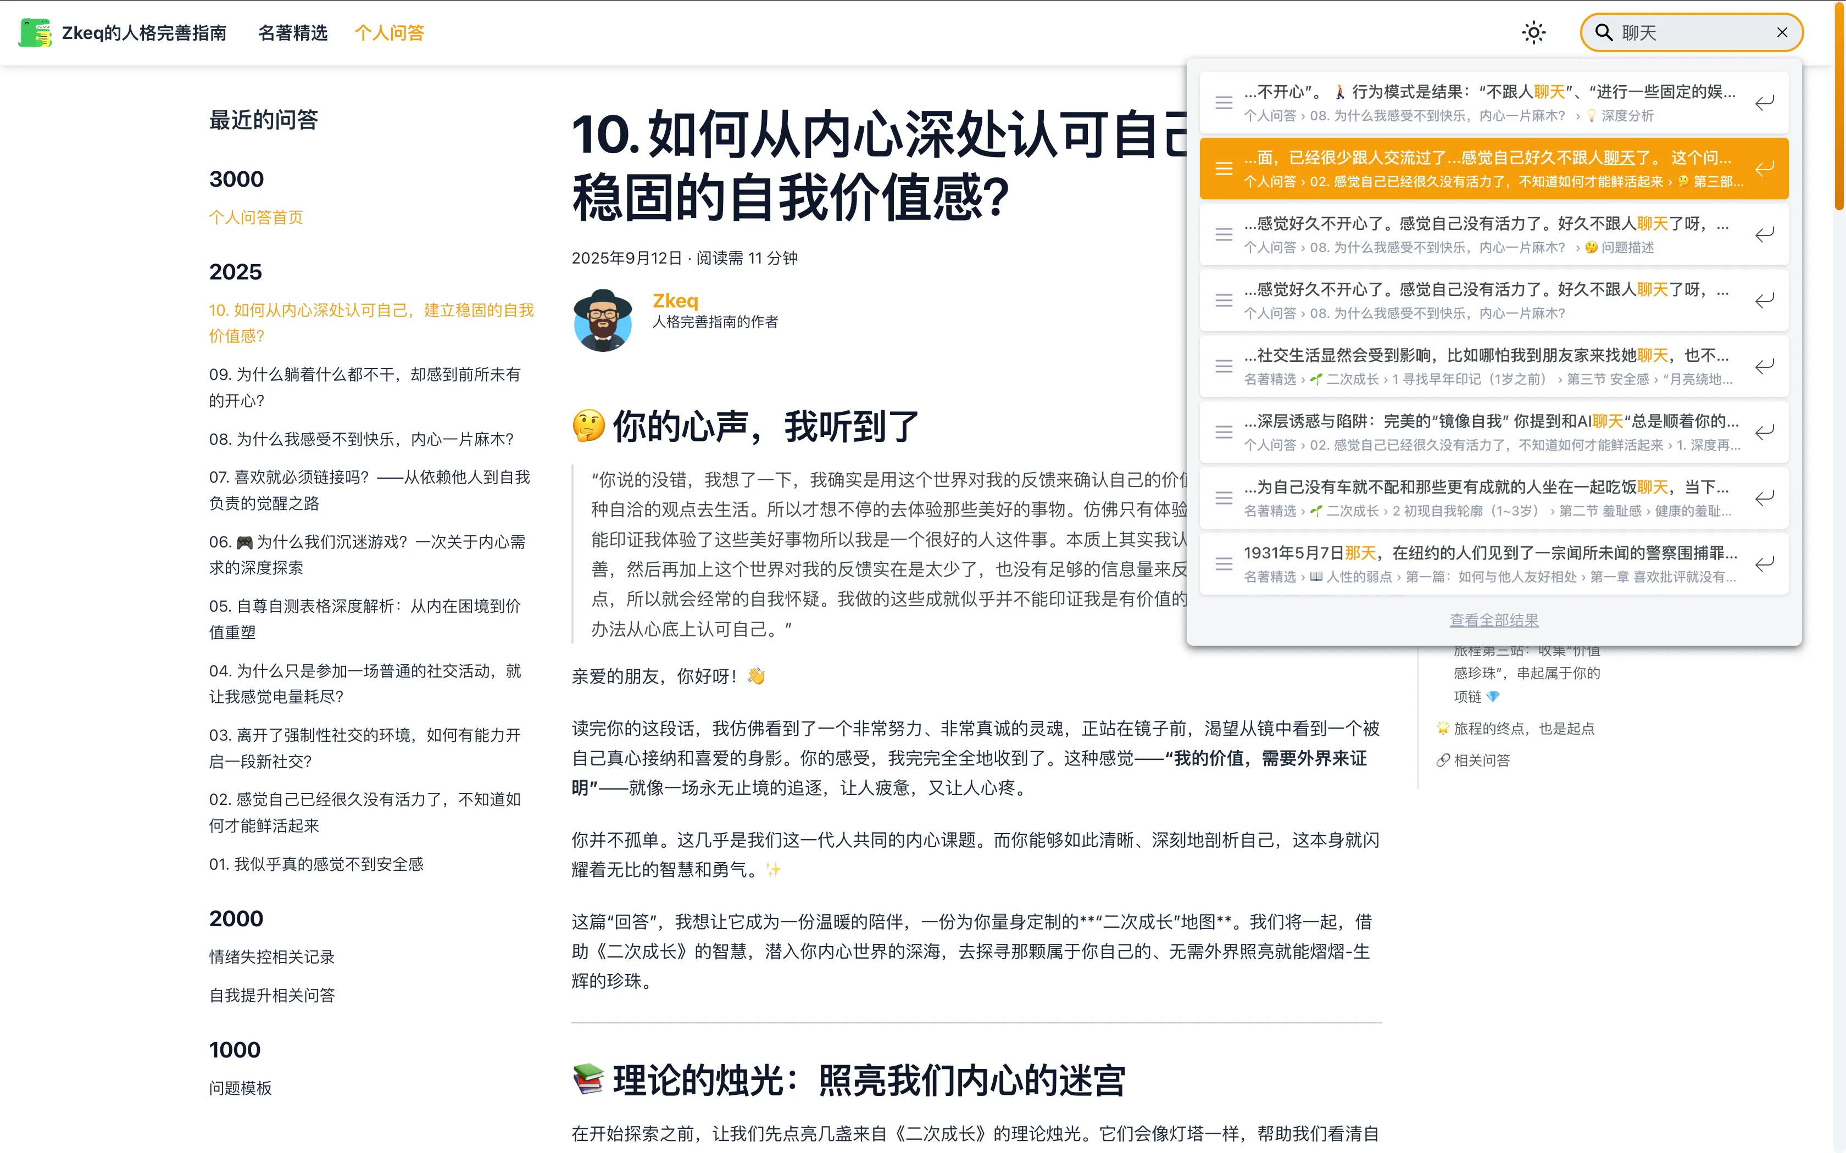Click into the search field containing 聊天
Image resolution: width=1846 pixels, height=1153 pixels.
(x=1691, y=33)
